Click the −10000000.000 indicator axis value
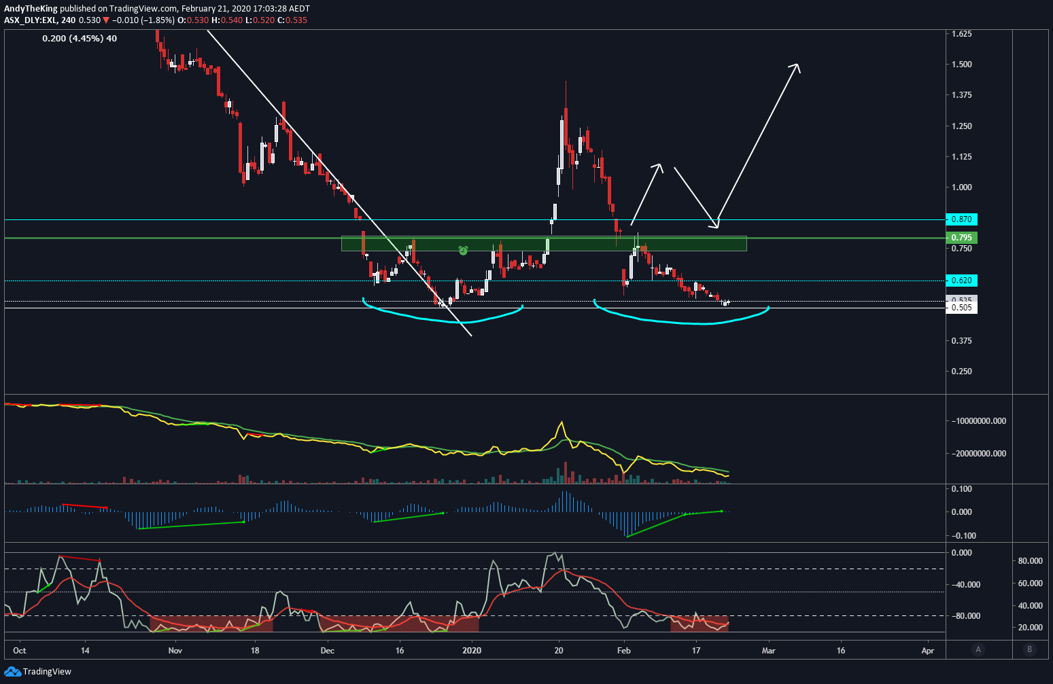The width and height of the screenshot is (1053, 684). (x=978, y=421)
